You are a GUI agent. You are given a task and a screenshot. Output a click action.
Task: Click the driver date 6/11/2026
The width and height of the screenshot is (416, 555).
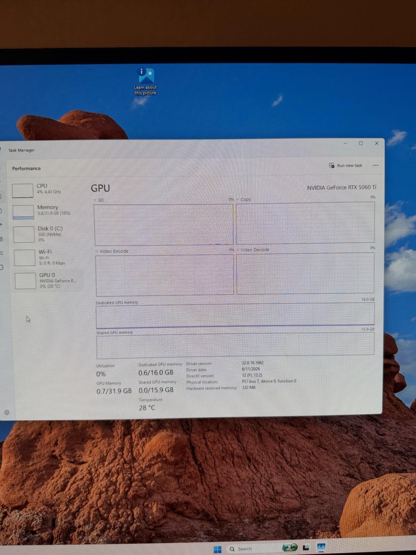pos(251,369)
